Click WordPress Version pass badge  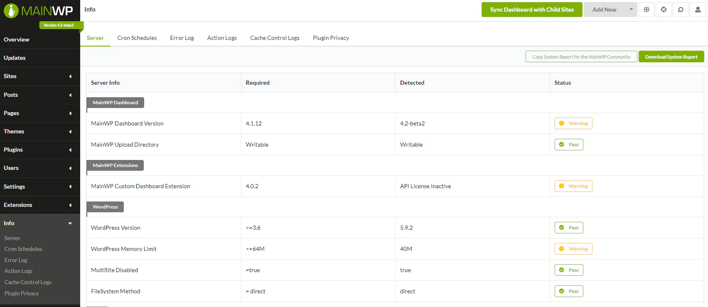569,228
